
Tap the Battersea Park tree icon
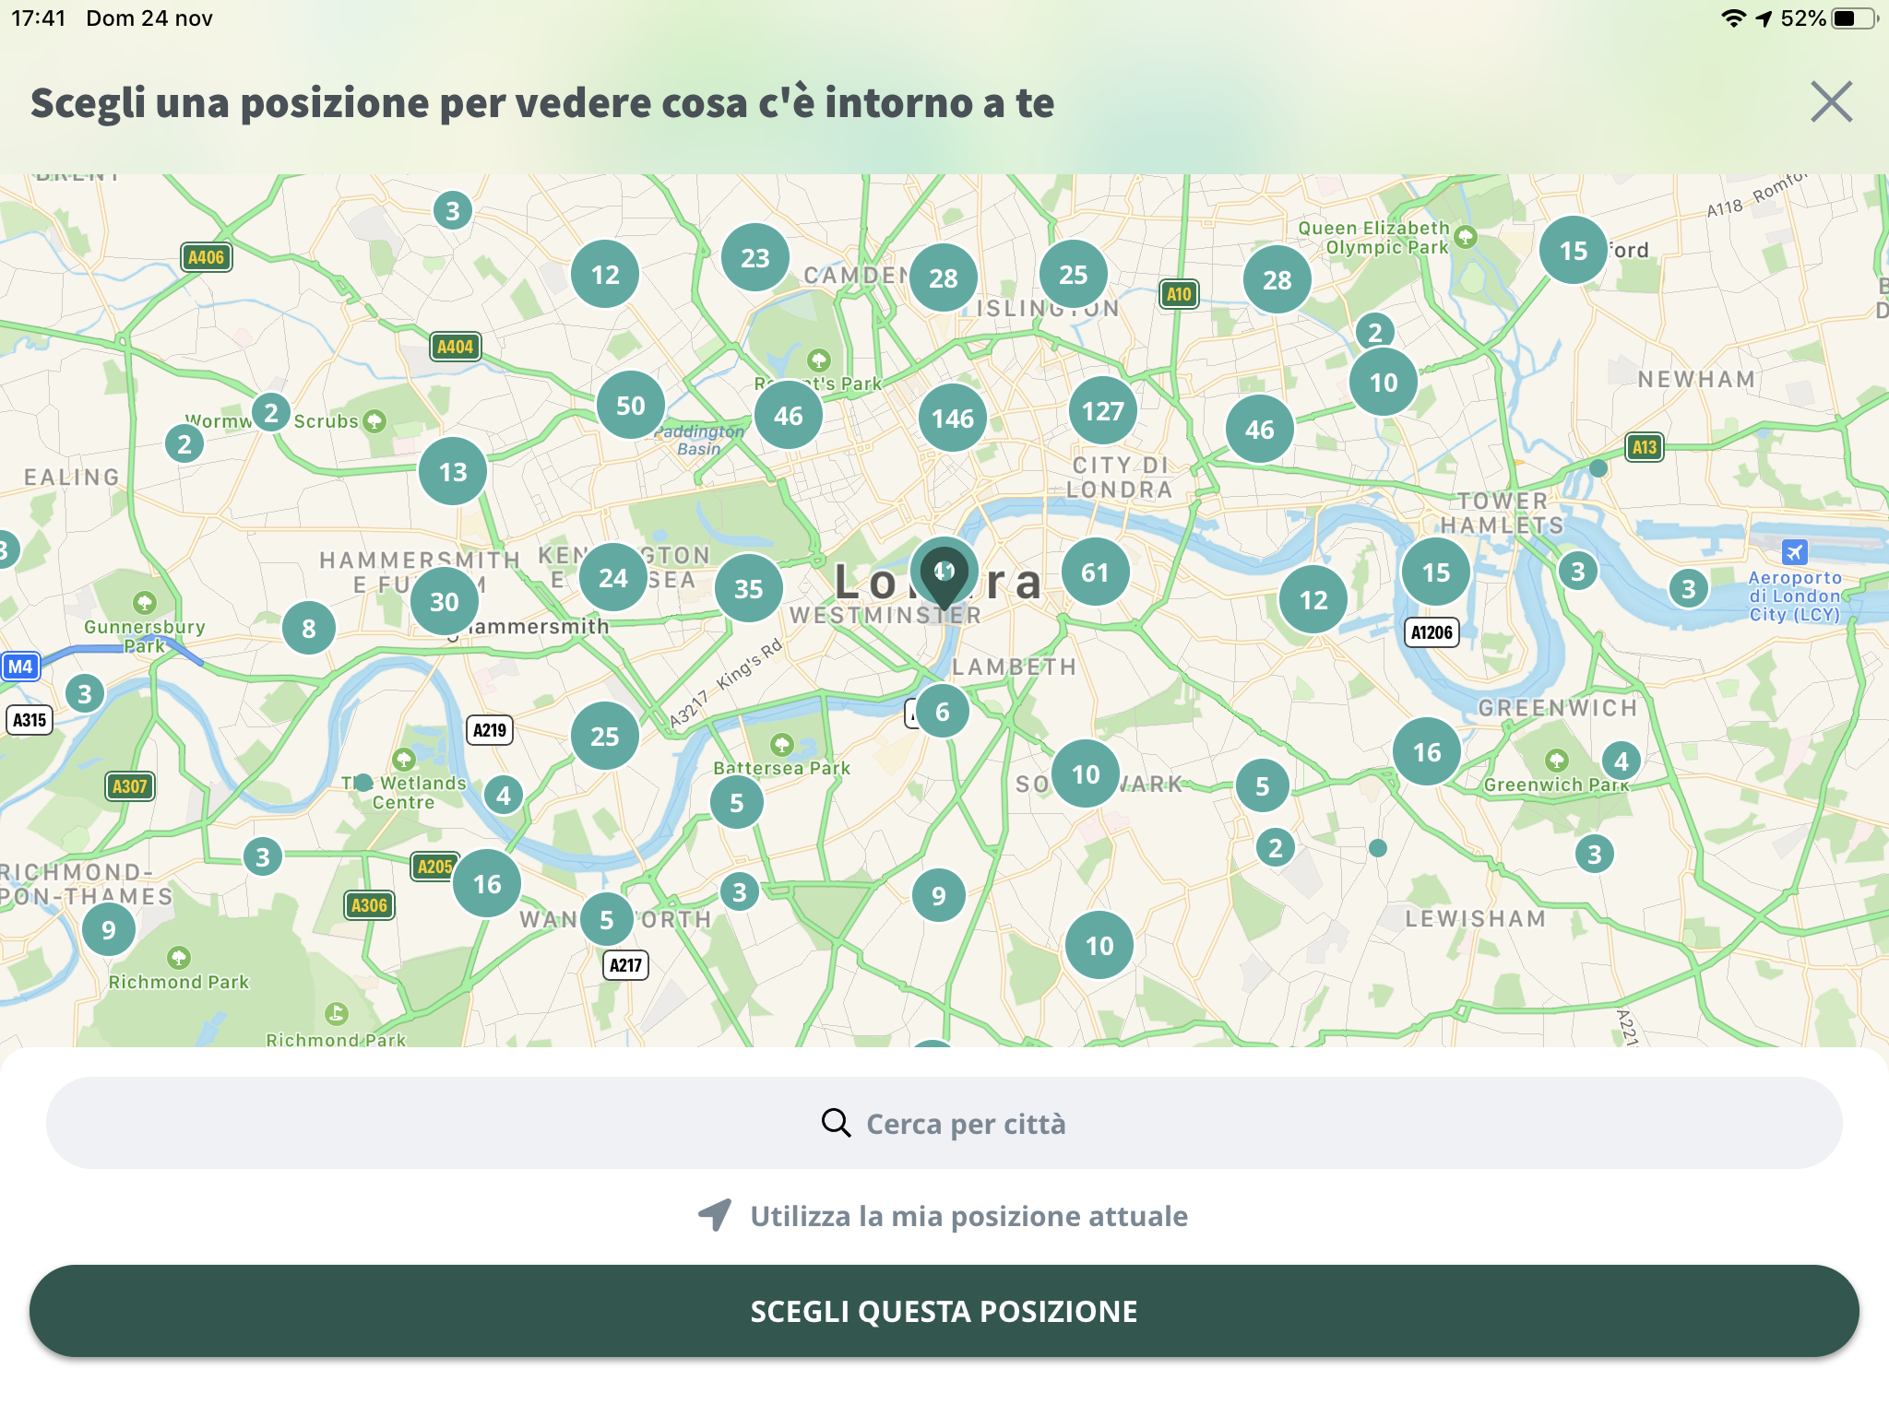tap(782, 744)
